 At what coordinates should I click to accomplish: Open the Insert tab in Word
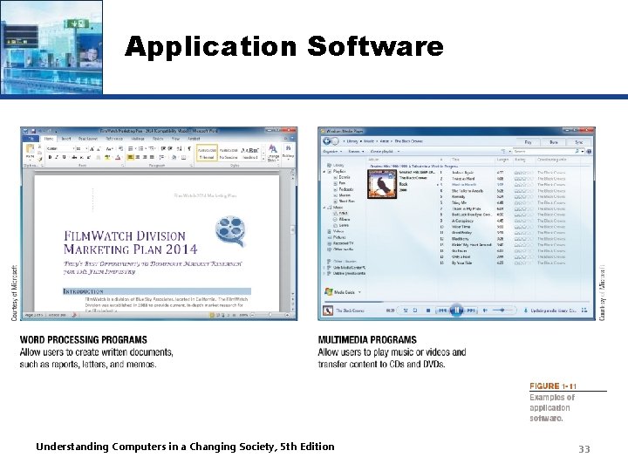66,139
